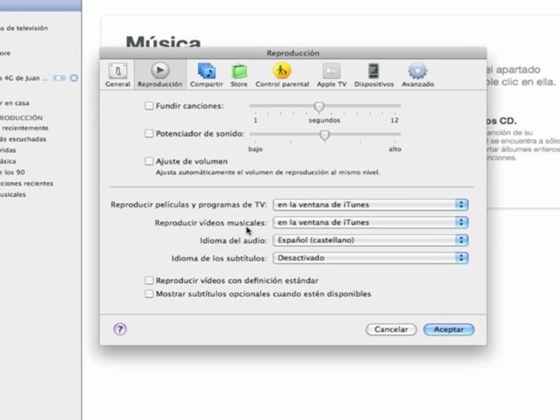Check Mostrar subtítulos opcionales cuando estén disponibles
Viewport: 560px width, 420px height.
[x=149, y=294]
